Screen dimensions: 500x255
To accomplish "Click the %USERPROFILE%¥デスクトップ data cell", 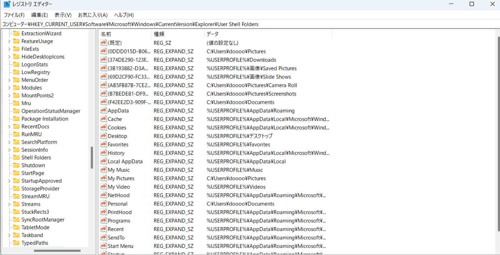I will [x=240, y=136].
